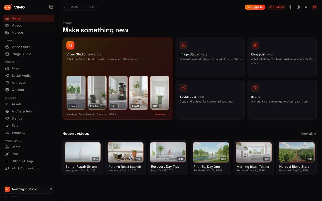This screenshot has width=322, height=201.
Task: Click the Assets library icon
Action: pos(7,104)
